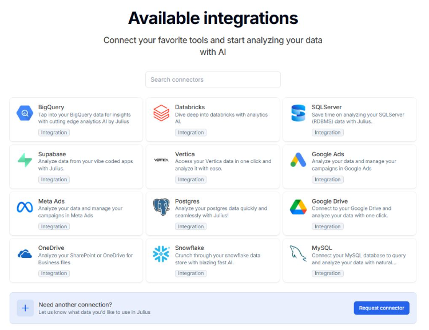Open the Databricks card title
Screen dimensions: 429x330
point(190,108)
